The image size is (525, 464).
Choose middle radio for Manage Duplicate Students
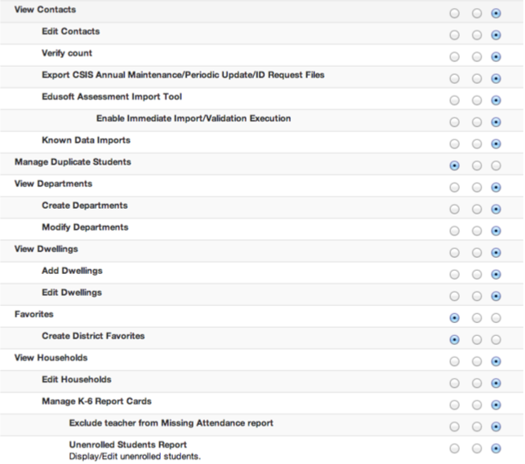tap(477, 166)
